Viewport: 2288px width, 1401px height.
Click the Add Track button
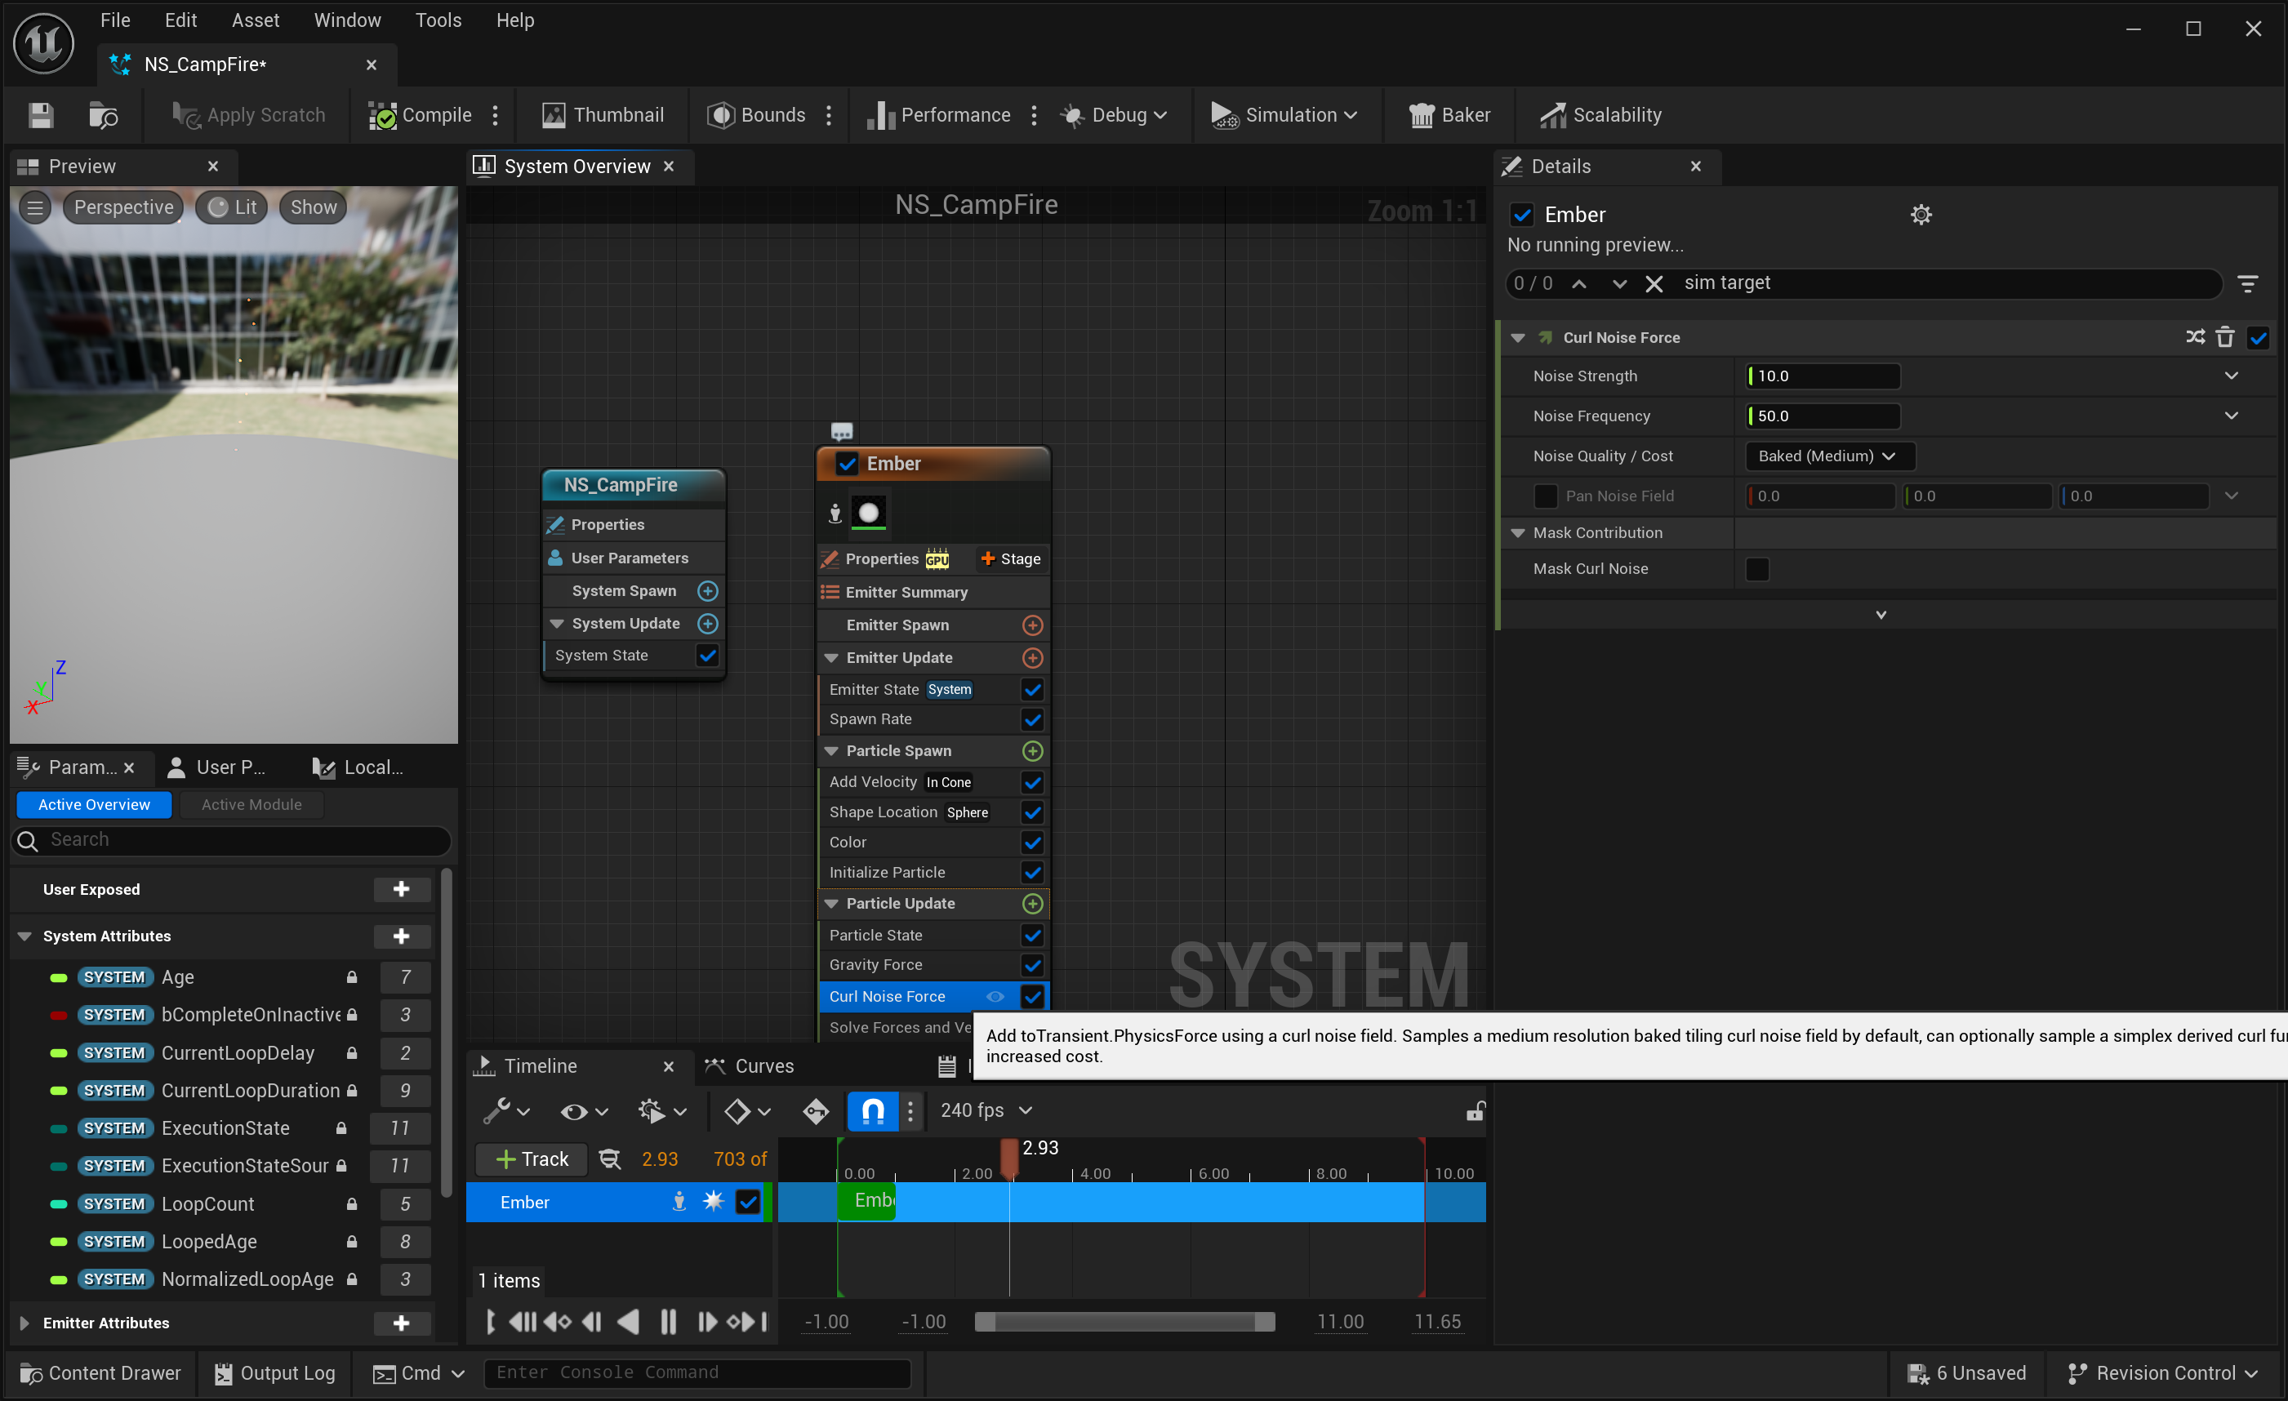[532, 1159]
